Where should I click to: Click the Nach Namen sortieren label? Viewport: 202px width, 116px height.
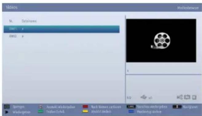pyautogui.click(x=106, y=107)
